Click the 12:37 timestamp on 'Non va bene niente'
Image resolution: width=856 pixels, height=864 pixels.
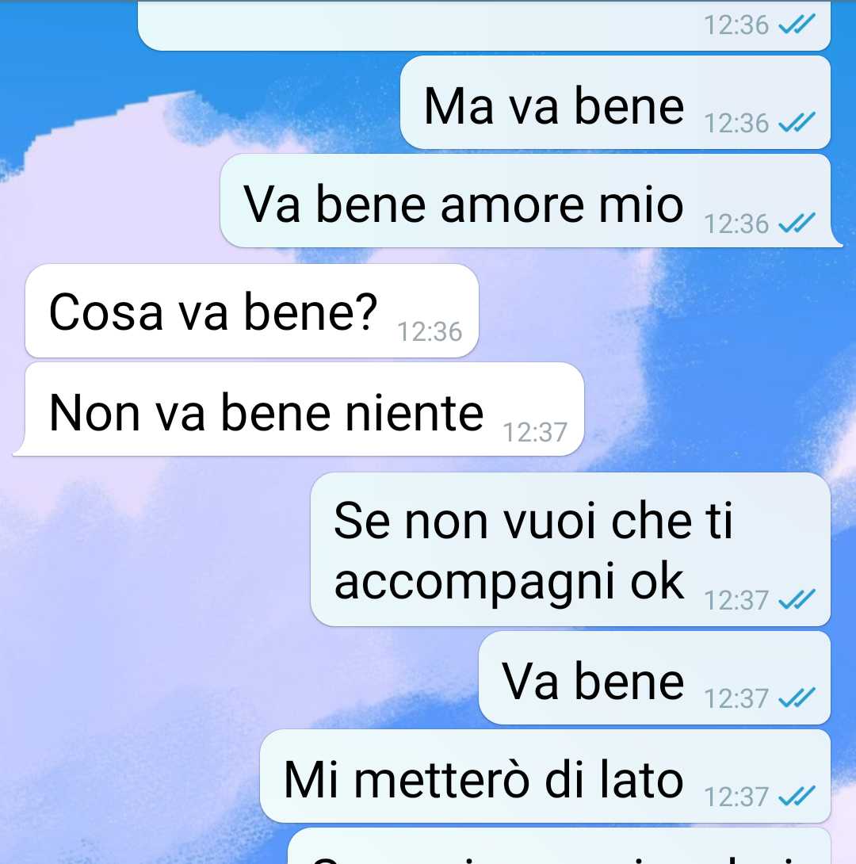535,432
